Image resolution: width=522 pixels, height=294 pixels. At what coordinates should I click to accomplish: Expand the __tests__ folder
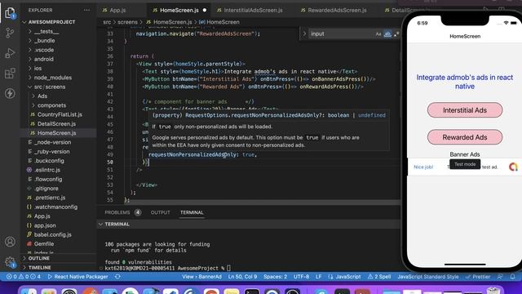(x=46, y=31)
